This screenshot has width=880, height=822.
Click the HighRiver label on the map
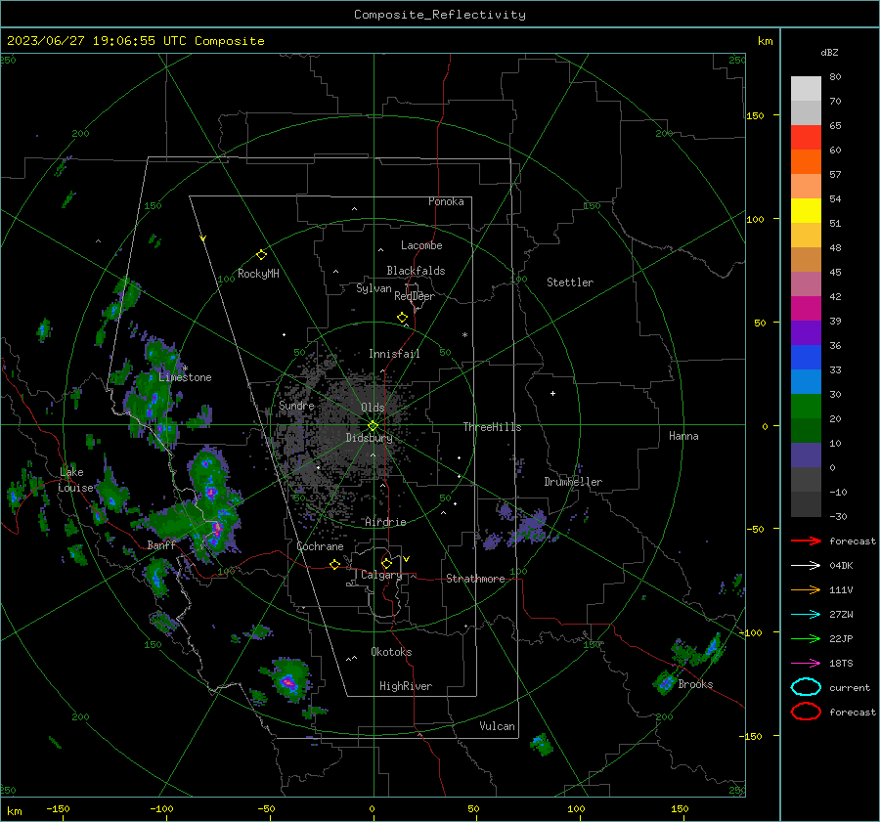point(406,686)
